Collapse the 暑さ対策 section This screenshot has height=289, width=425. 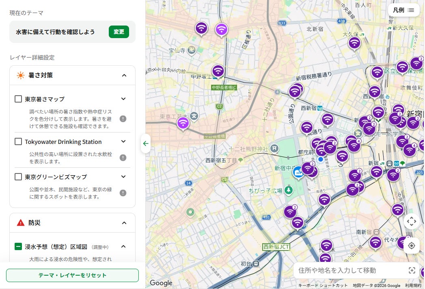pos(124,75)
